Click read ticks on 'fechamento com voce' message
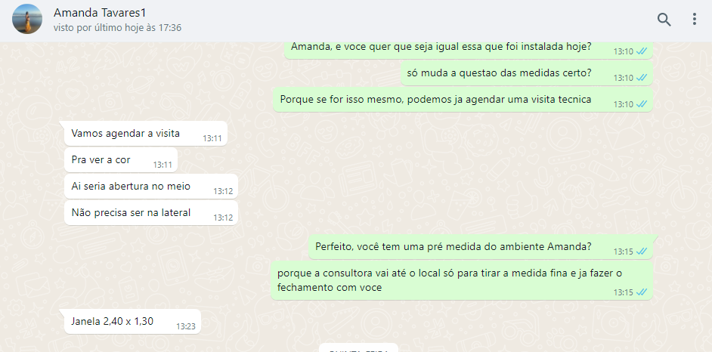712x352 pixels. tap(641, 292)
